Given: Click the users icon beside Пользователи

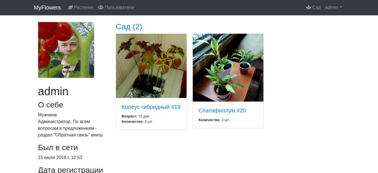Looking at the screenshot, I should [101, 7].
